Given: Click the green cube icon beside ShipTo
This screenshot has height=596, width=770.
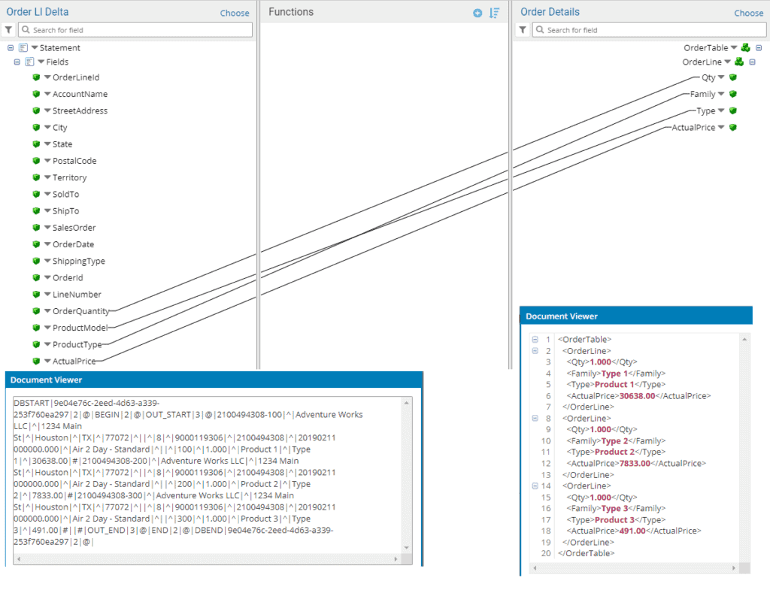Looking at the screenshot, I should coord(36,210).
